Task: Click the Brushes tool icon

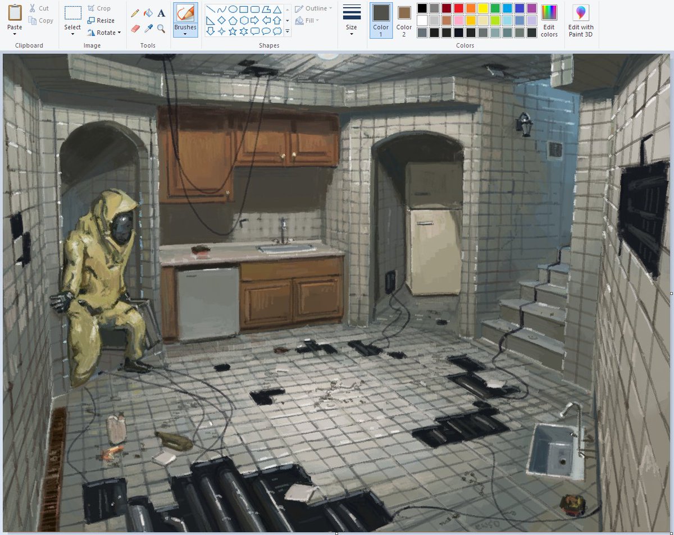Action: (185, 13)
